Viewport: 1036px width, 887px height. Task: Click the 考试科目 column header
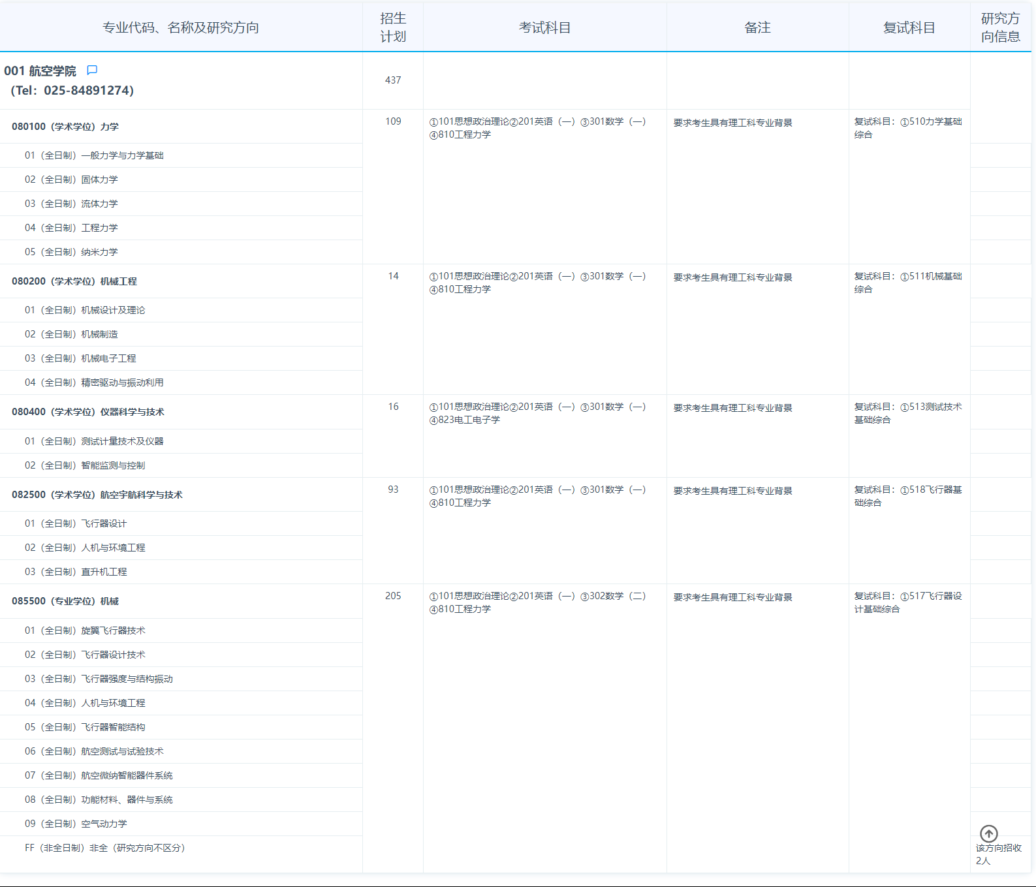(545, 27)
